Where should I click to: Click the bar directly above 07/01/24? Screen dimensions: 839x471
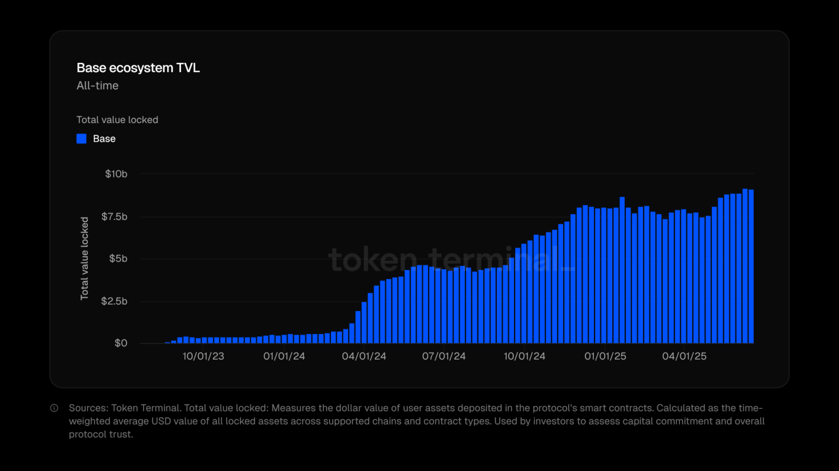(x=444, y=305)
